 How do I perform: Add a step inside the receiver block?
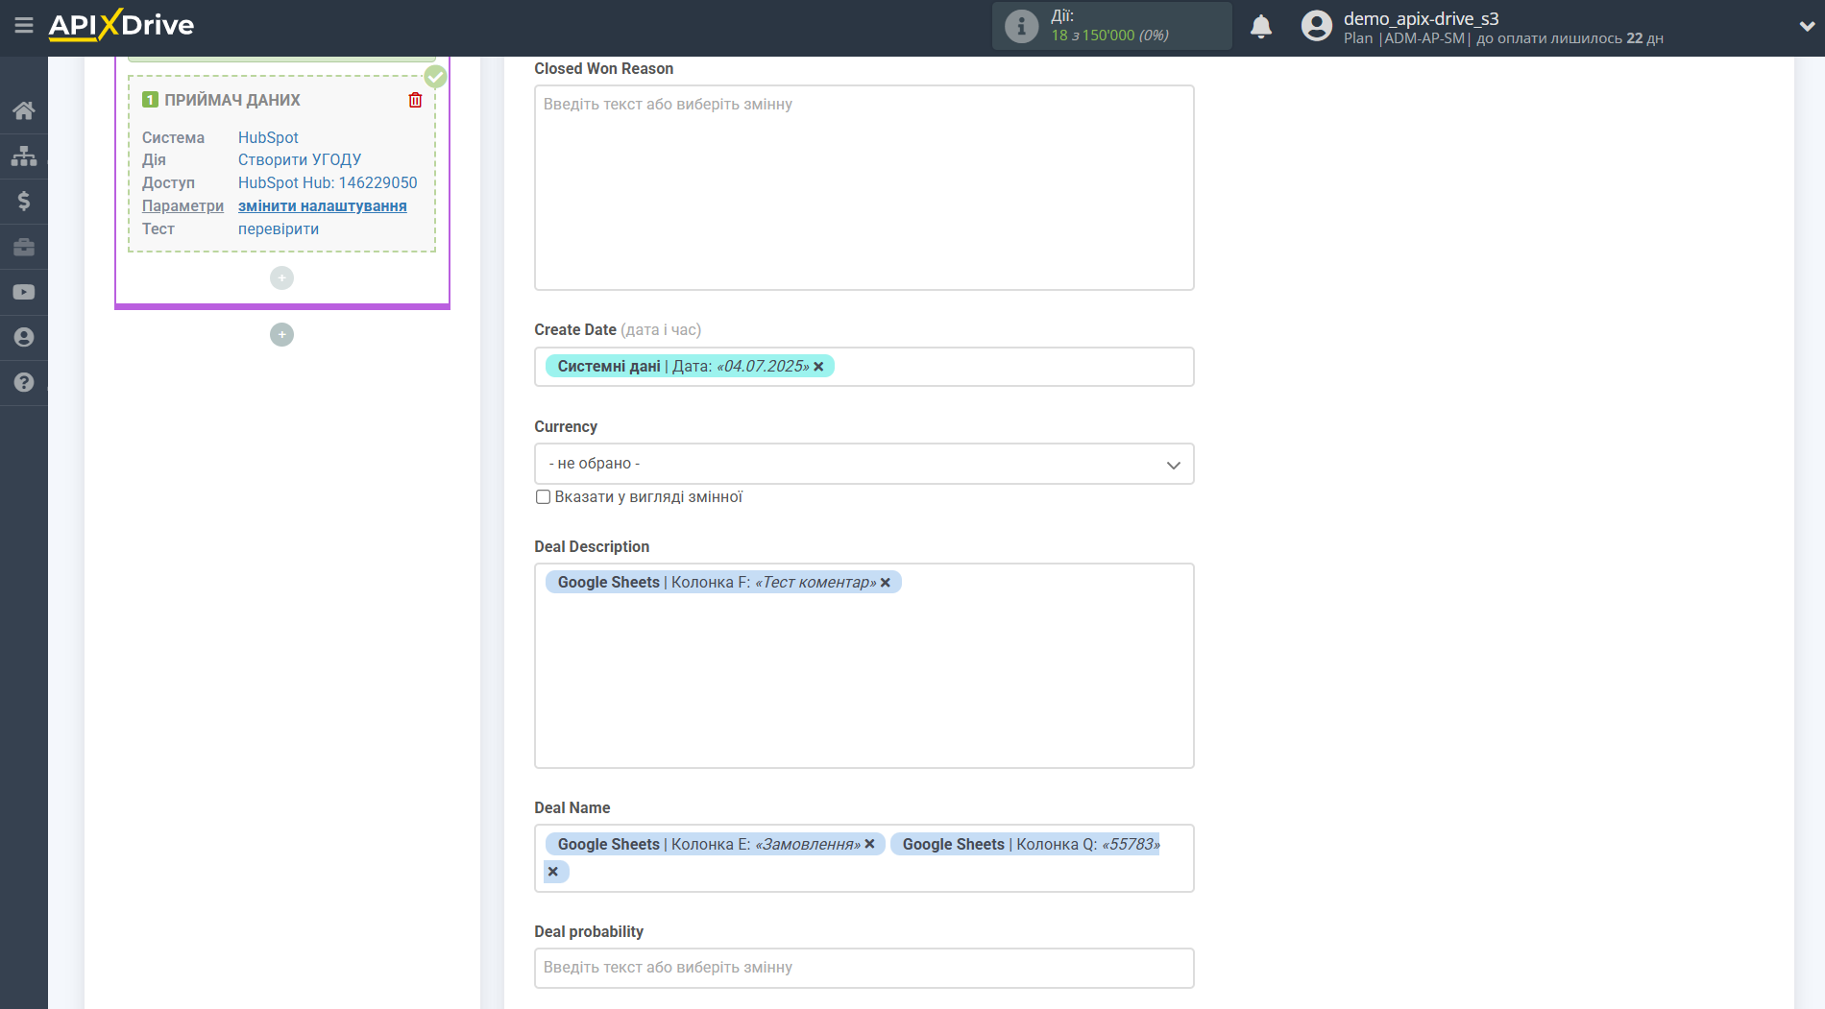click(281, 277)
